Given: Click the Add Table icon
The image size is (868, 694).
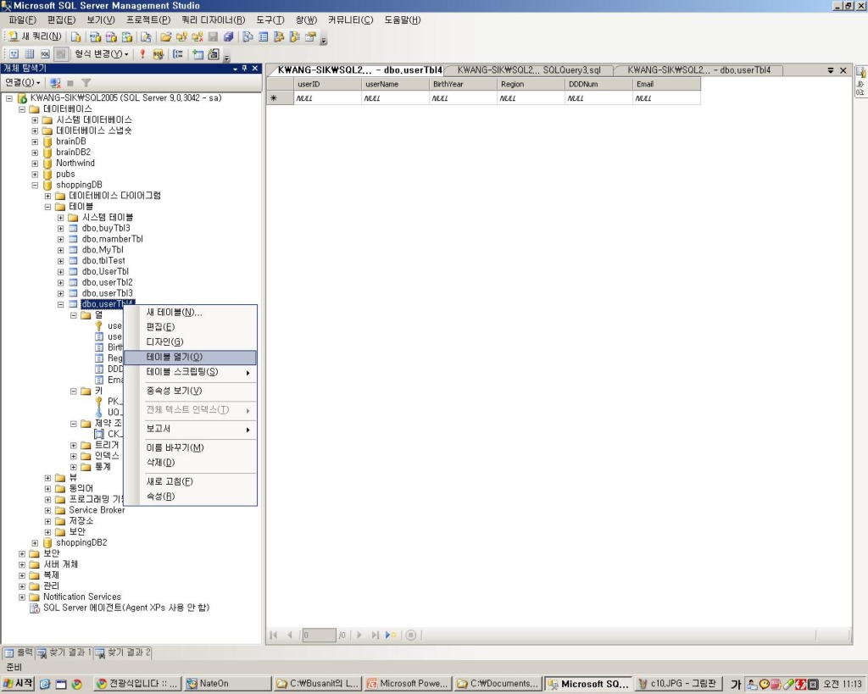Looking at the screenshot, I should [x=198, y=53].
